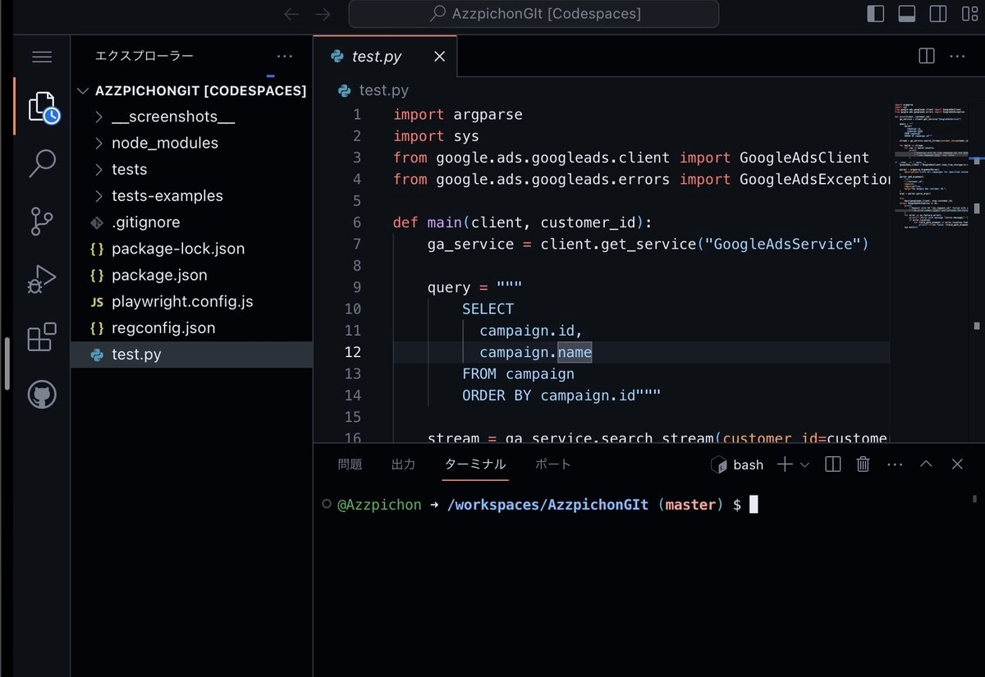Image resolution: width=985 pixels, height=677 pixels.
Task: Go forward with the right arrow
Action: point(323,14)
